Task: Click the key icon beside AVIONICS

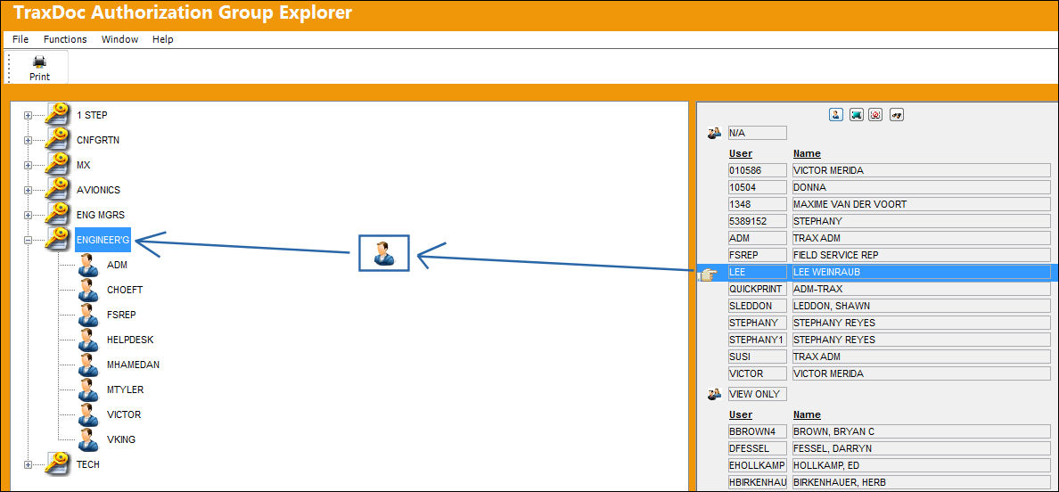Action: pos(57,190)
